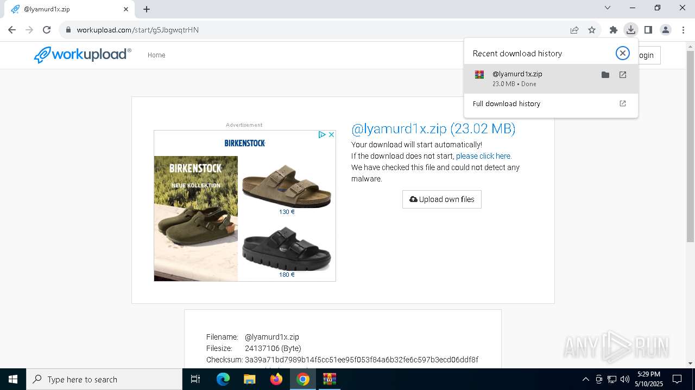
Task: Show hidden system tray icons
Action: pos(585,379)
